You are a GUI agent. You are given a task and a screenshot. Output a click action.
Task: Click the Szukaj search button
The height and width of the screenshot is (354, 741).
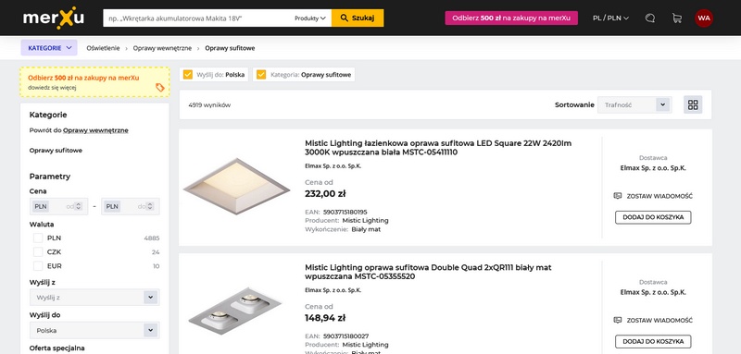click(358, 18)
